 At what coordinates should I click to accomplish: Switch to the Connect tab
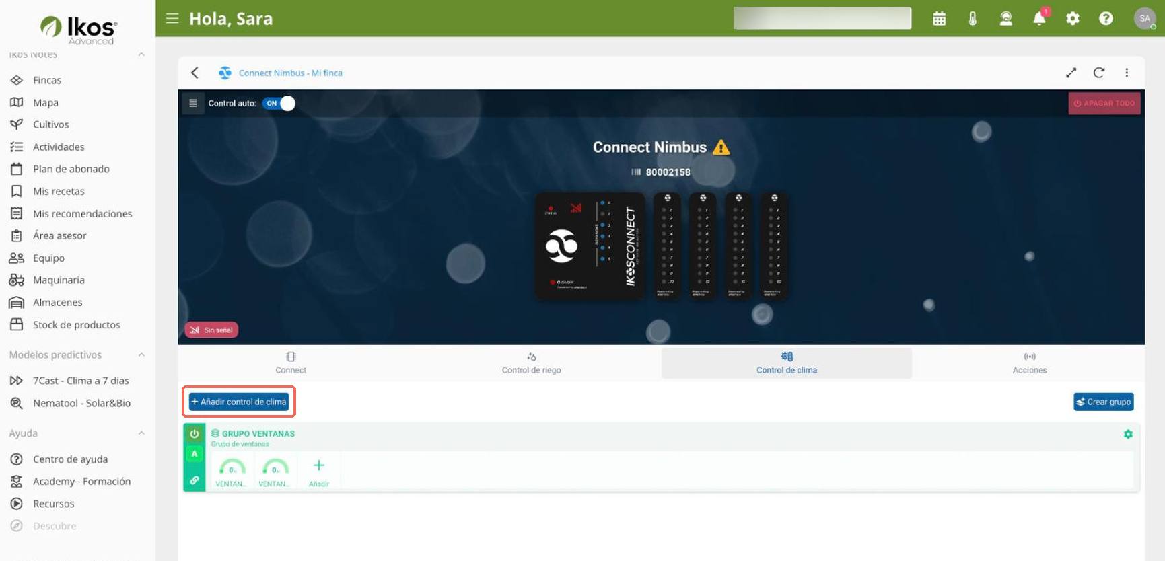tap(291, 363)
